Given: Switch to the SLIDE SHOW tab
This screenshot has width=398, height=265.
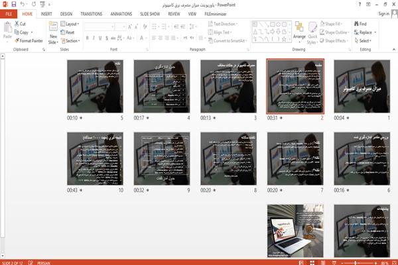Looking at the screenshot, I should [150, 14].
